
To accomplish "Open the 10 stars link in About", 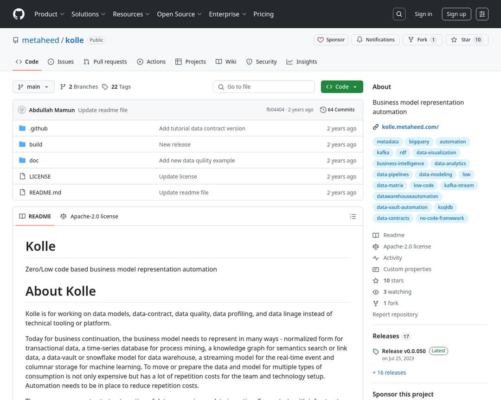I will click(393, 281).
